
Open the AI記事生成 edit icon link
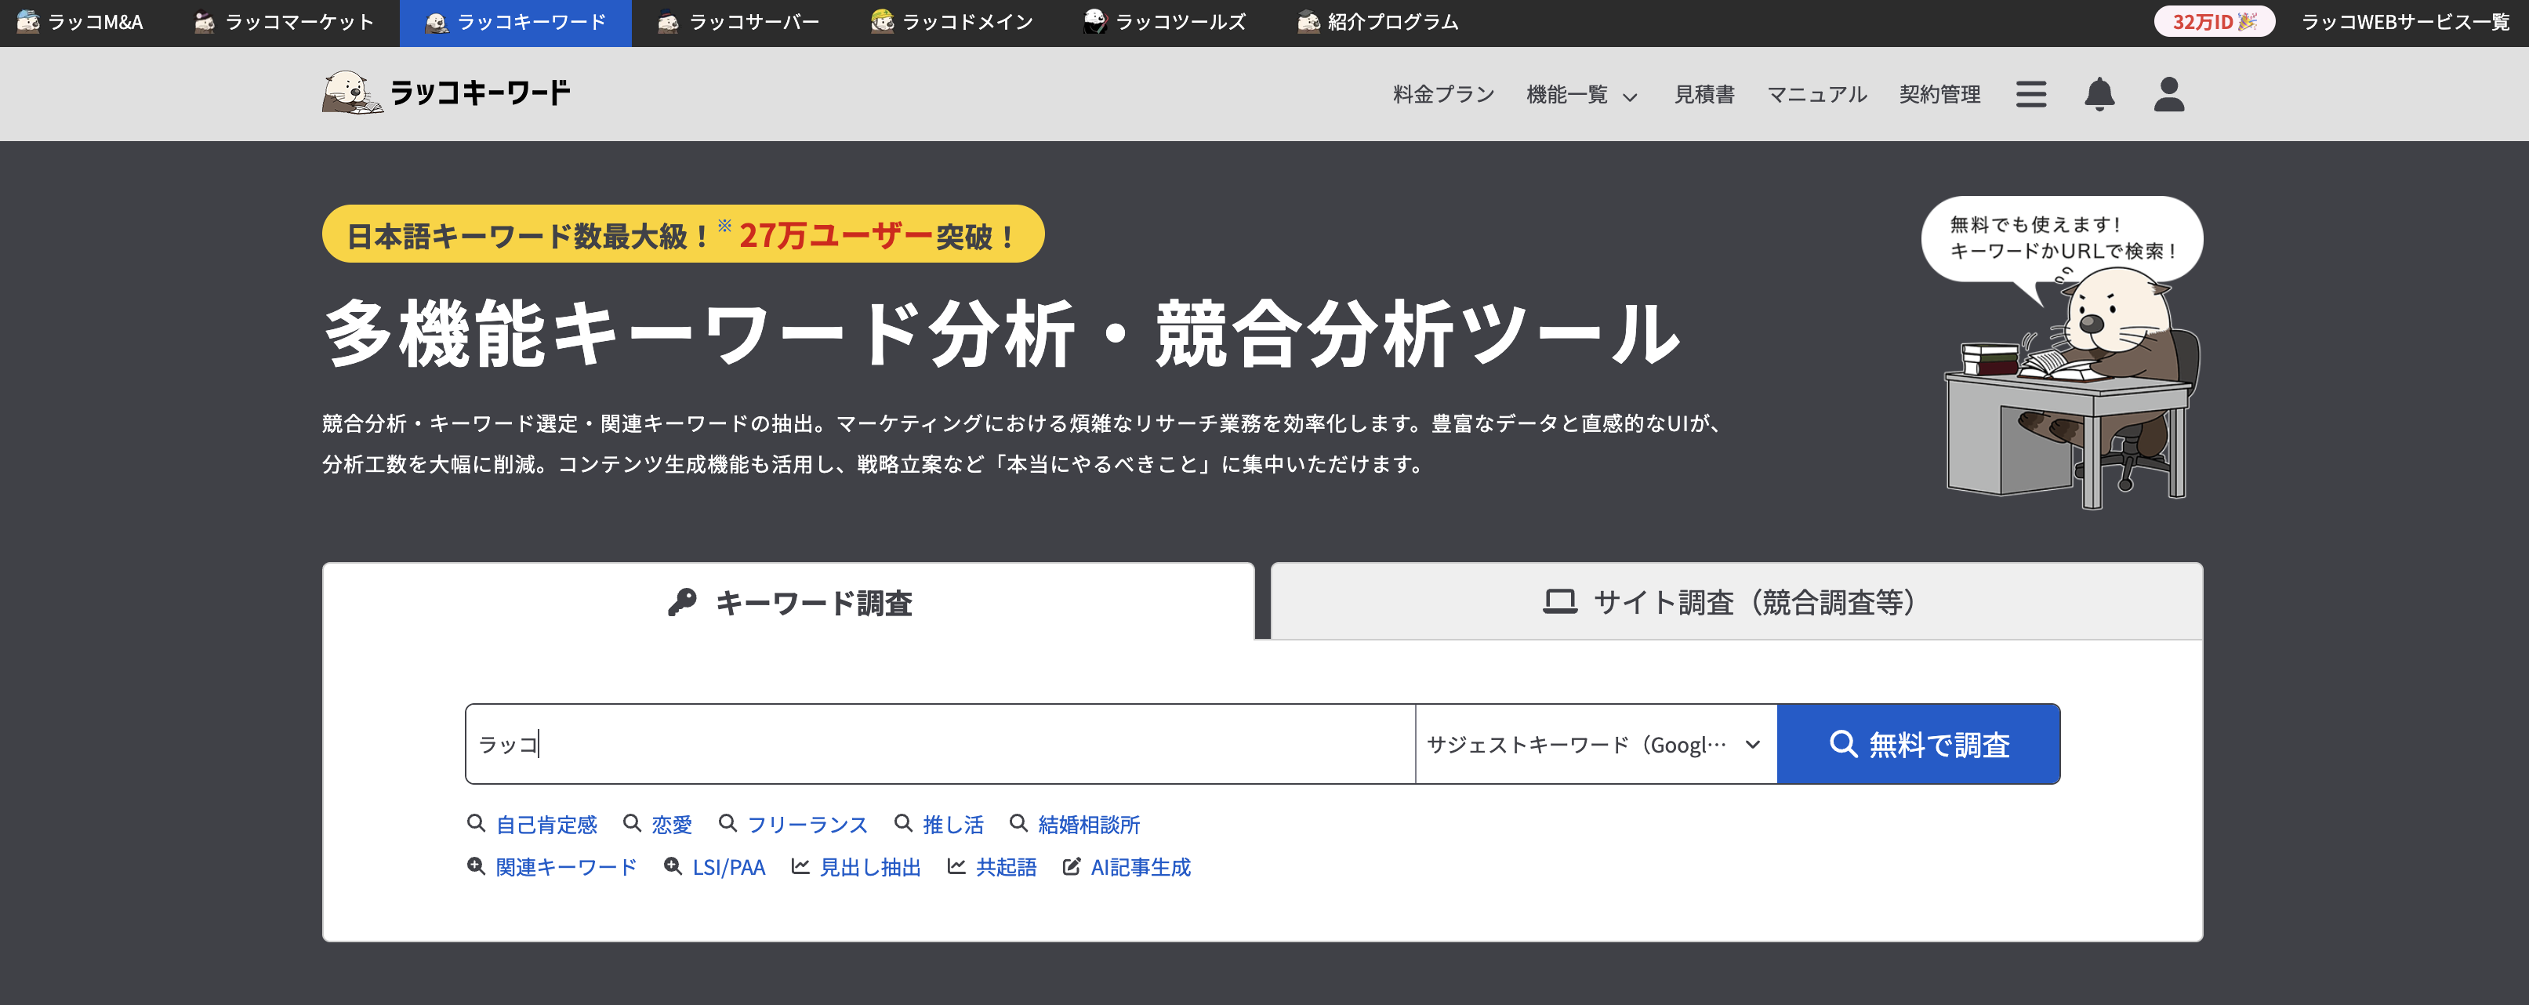coord(1127,866)
